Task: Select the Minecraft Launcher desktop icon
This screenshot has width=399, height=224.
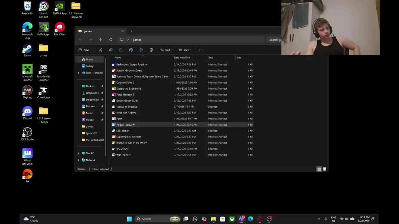Action: 27,73
